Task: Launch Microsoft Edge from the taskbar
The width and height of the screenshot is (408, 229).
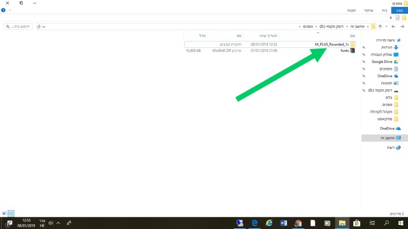Action: click(x=254, y=223)
